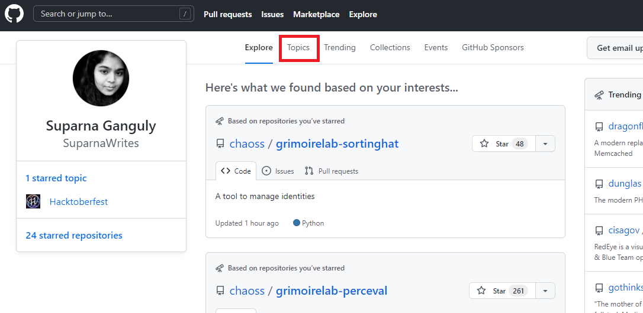Open Explore in the header bar

coord(363,14)
